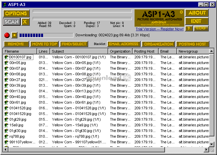
Task: Click subject 'Yellow Corn - 00rr61.jpg (1/1)'
Action: pos(76,102)
